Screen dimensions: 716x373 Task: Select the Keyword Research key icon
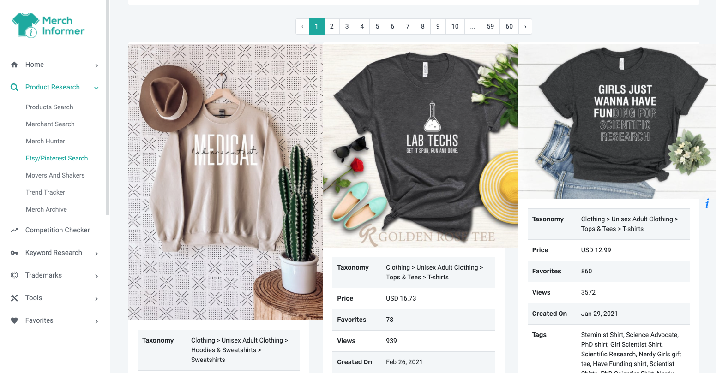coord(14,253)
